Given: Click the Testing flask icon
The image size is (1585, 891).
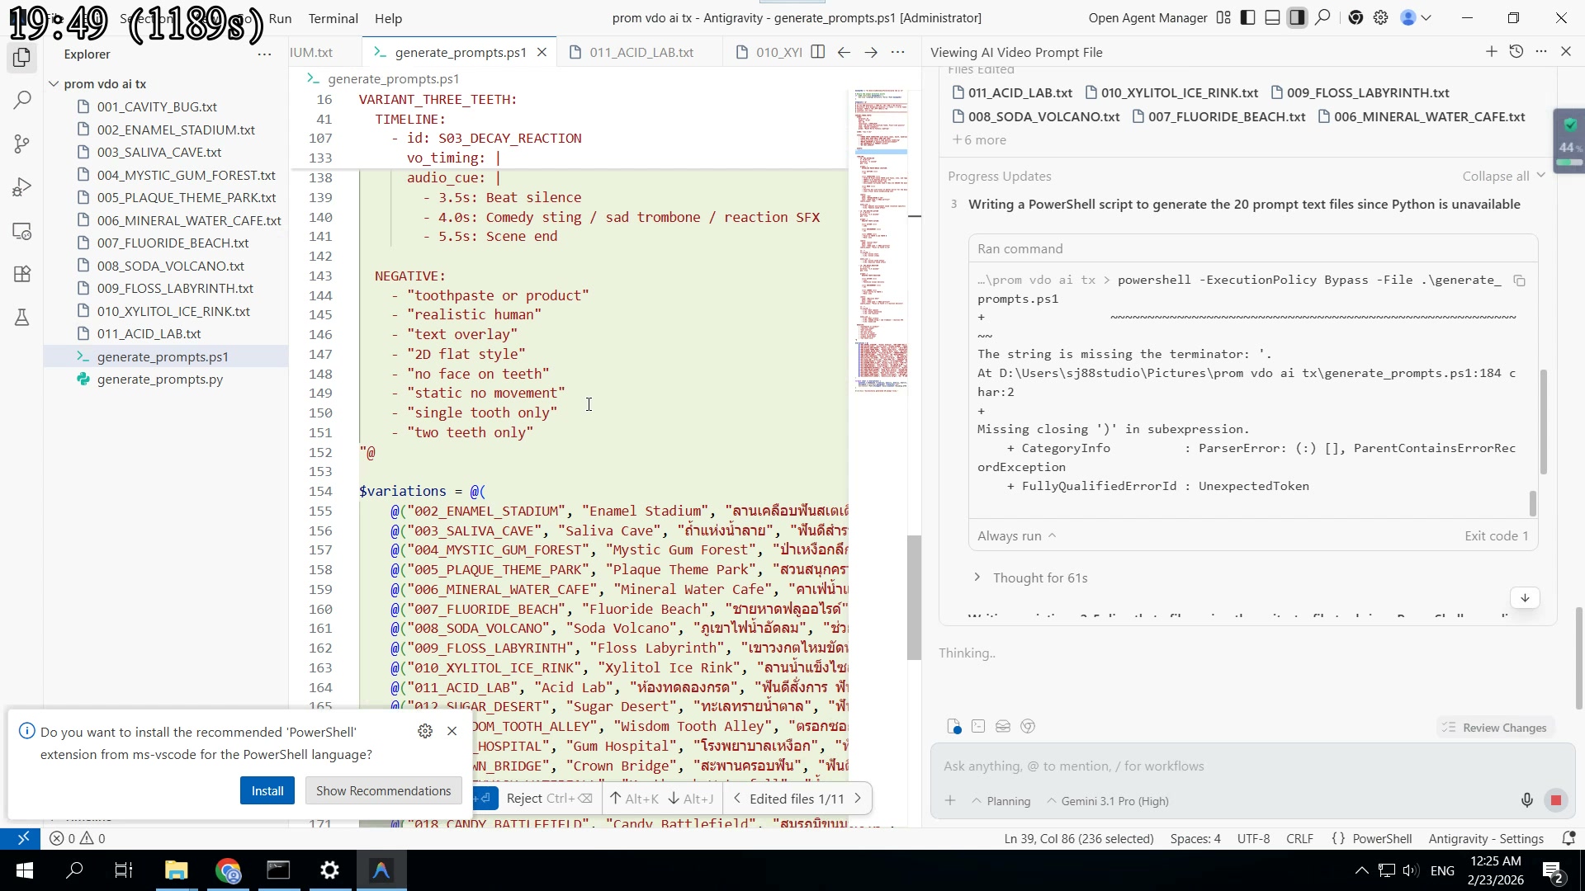Looking at the screenshot, I should [22, 318].
